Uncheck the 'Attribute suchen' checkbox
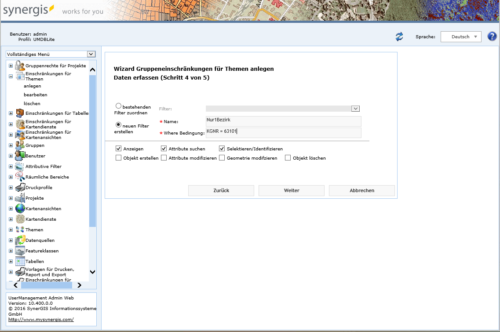Image resolution: width=500 pixels, height=332 pixels. (164, 149)
